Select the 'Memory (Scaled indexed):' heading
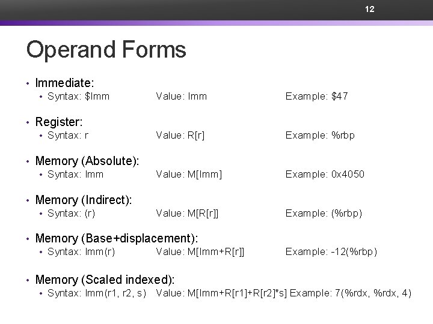The image size is (433, 324). (105, 280)
